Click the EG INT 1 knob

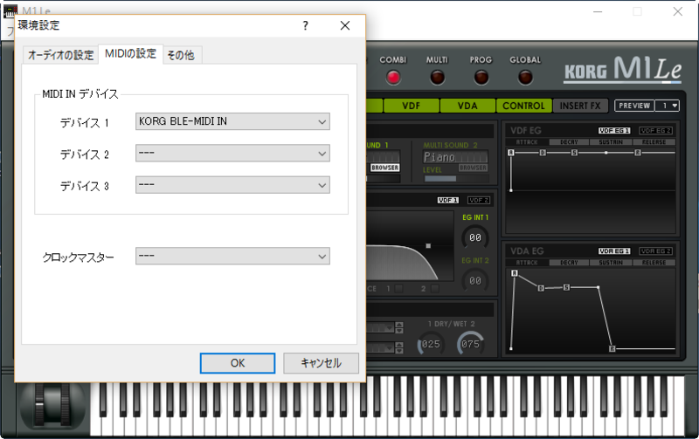pyautogui.click(x=474, y=237)
